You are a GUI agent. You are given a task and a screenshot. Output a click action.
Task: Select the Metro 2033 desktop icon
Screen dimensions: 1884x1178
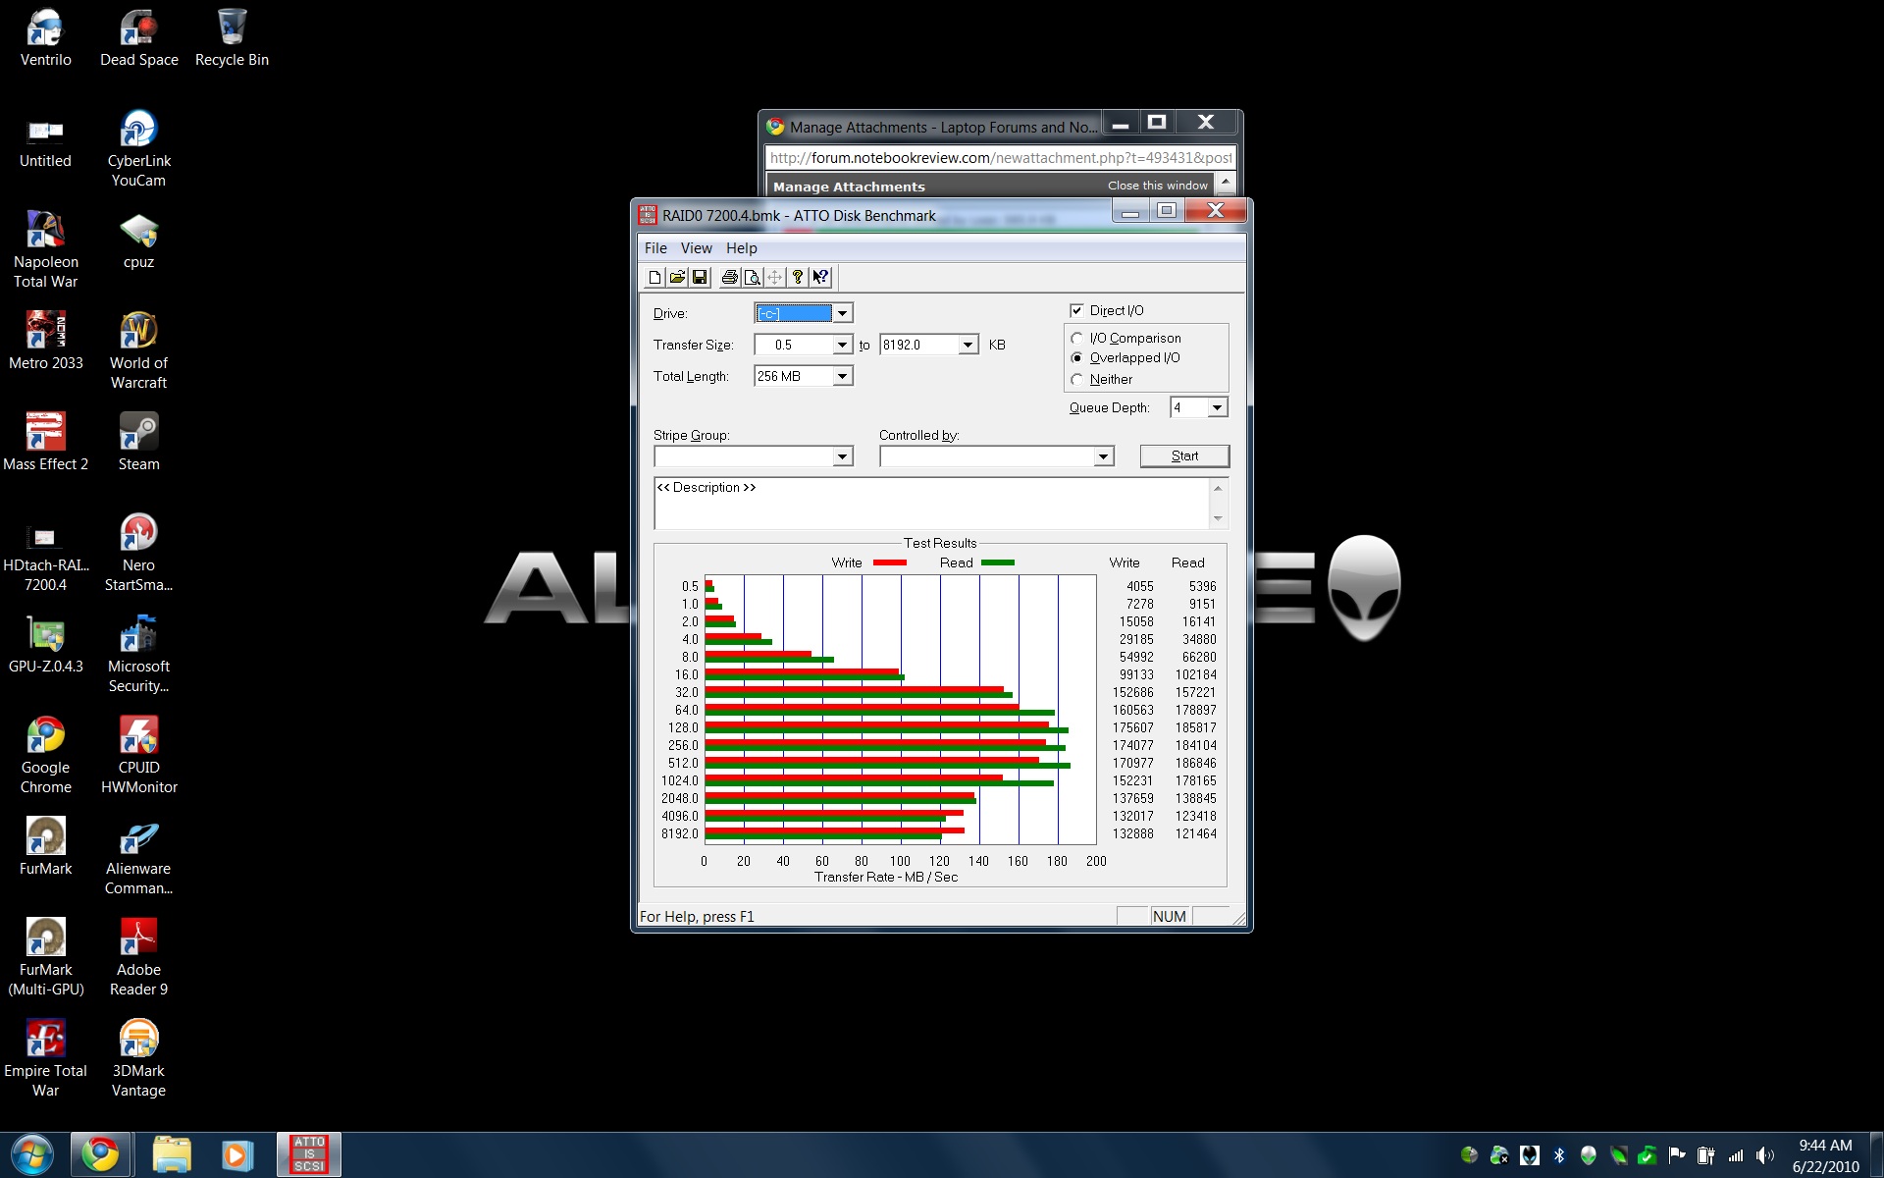(45, 341)
